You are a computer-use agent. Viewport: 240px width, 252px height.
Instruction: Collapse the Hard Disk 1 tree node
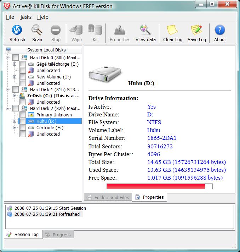click(8, 89)
